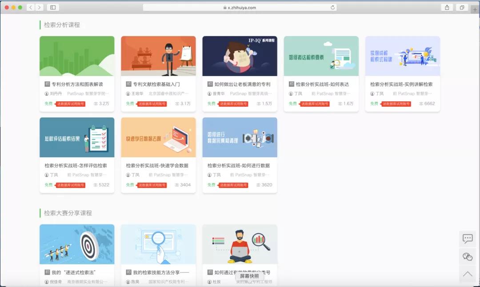Screen dimensions: 480x287
Task: Click course title 我的"递进式检索法"
Action: coord(74,272)
